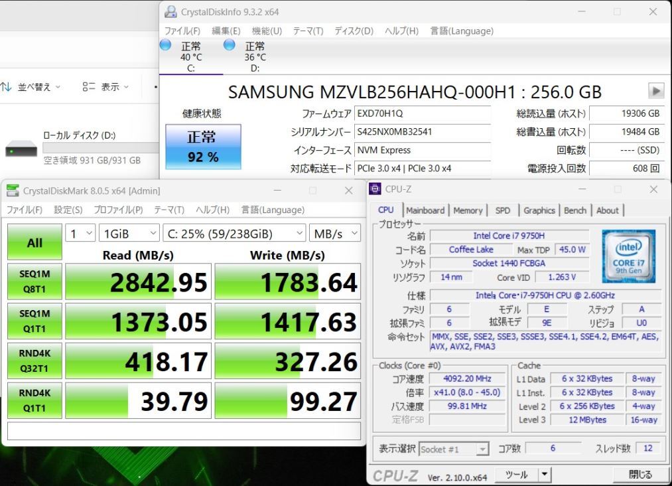Open the unit dropdown showing MB/s
Screen dimensions: 672x486
(x=335, y=233)
